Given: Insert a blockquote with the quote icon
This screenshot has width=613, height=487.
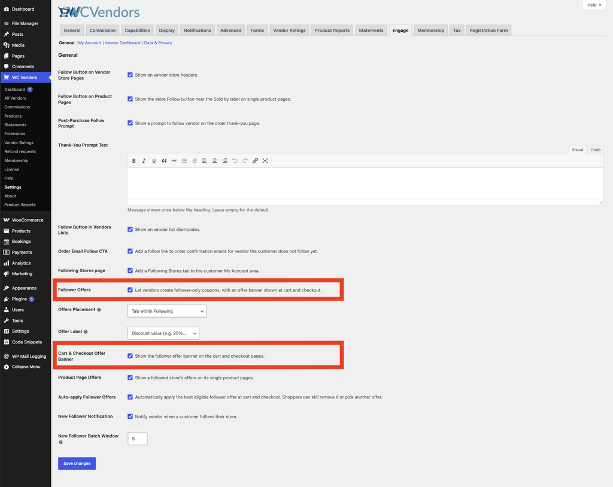Looking at the screenshot, I should (x=164, y=161).
